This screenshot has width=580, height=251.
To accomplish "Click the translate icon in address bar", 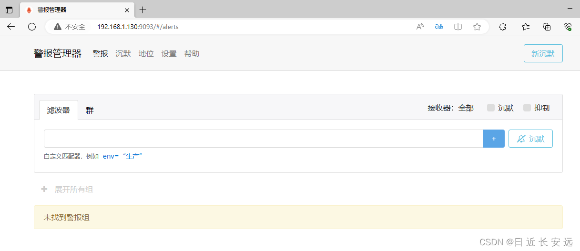I will point(439,27).
